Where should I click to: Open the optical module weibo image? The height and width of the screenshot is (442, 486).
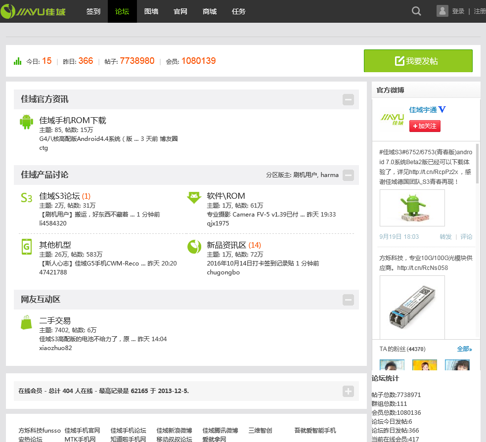pyautogui.click(x=412, y=307)
